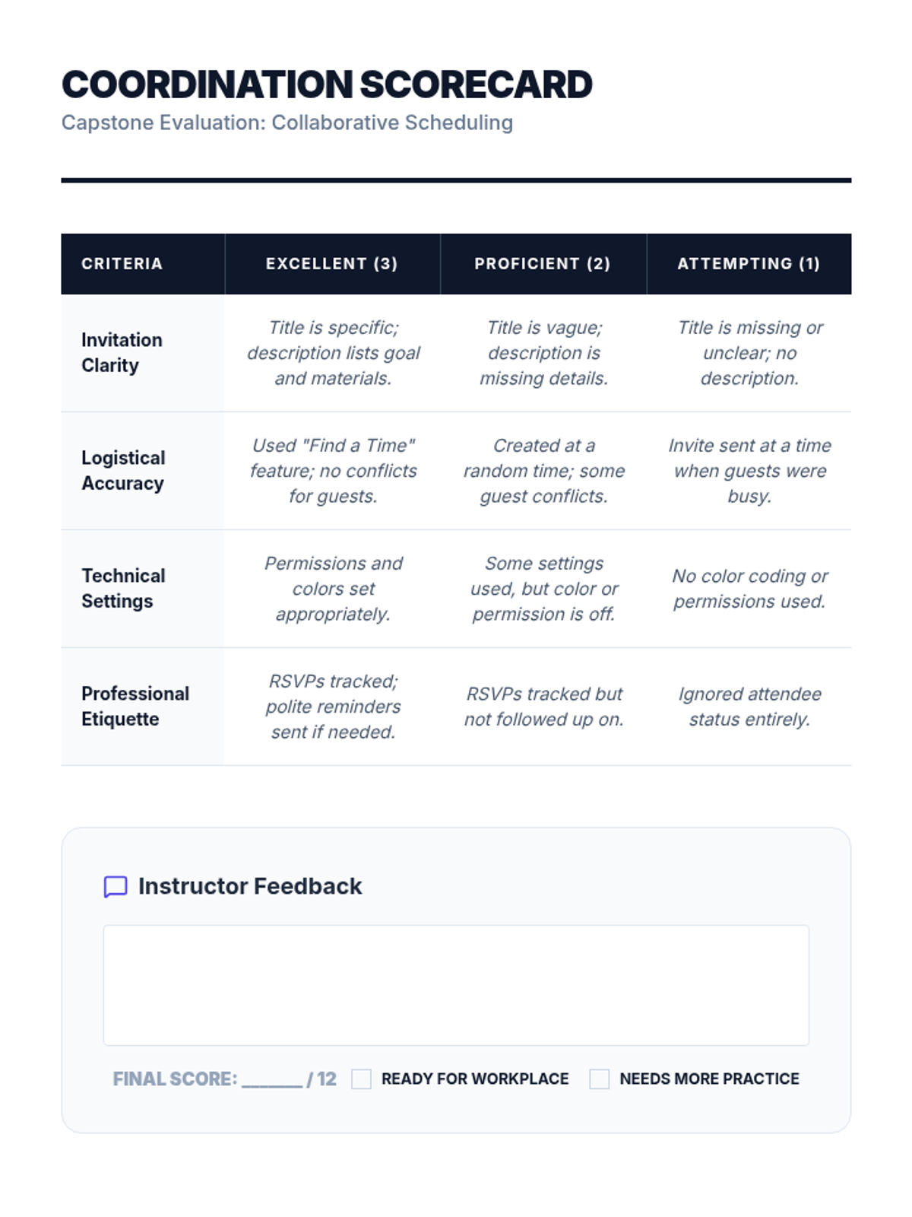Click the Attempting (1) column header
The width and height of the screenshot is (912, 1217).
[749, 264]
